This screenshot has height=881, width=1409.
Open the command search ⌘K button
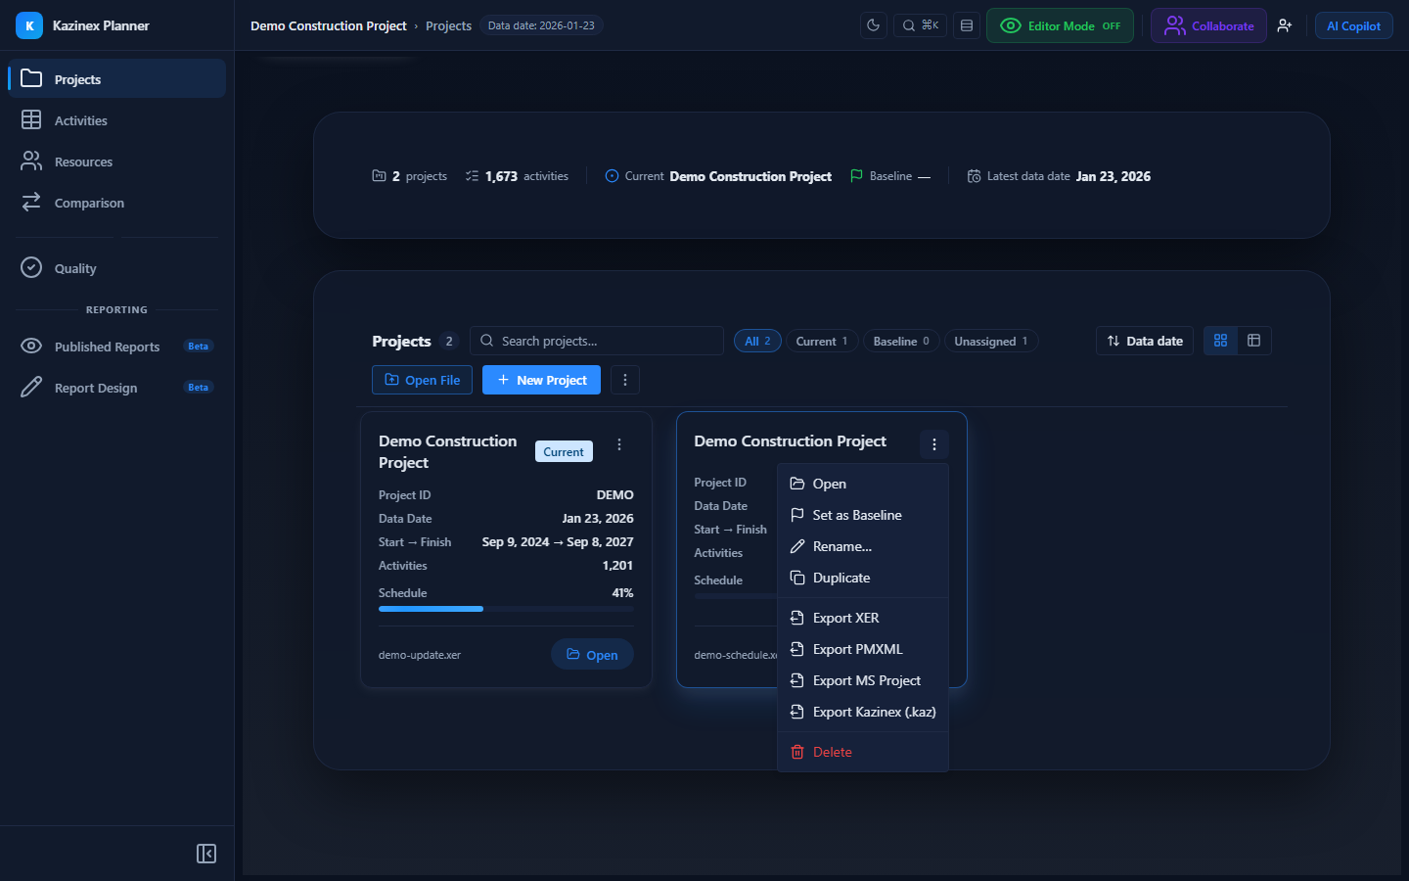tap(921, 25)
